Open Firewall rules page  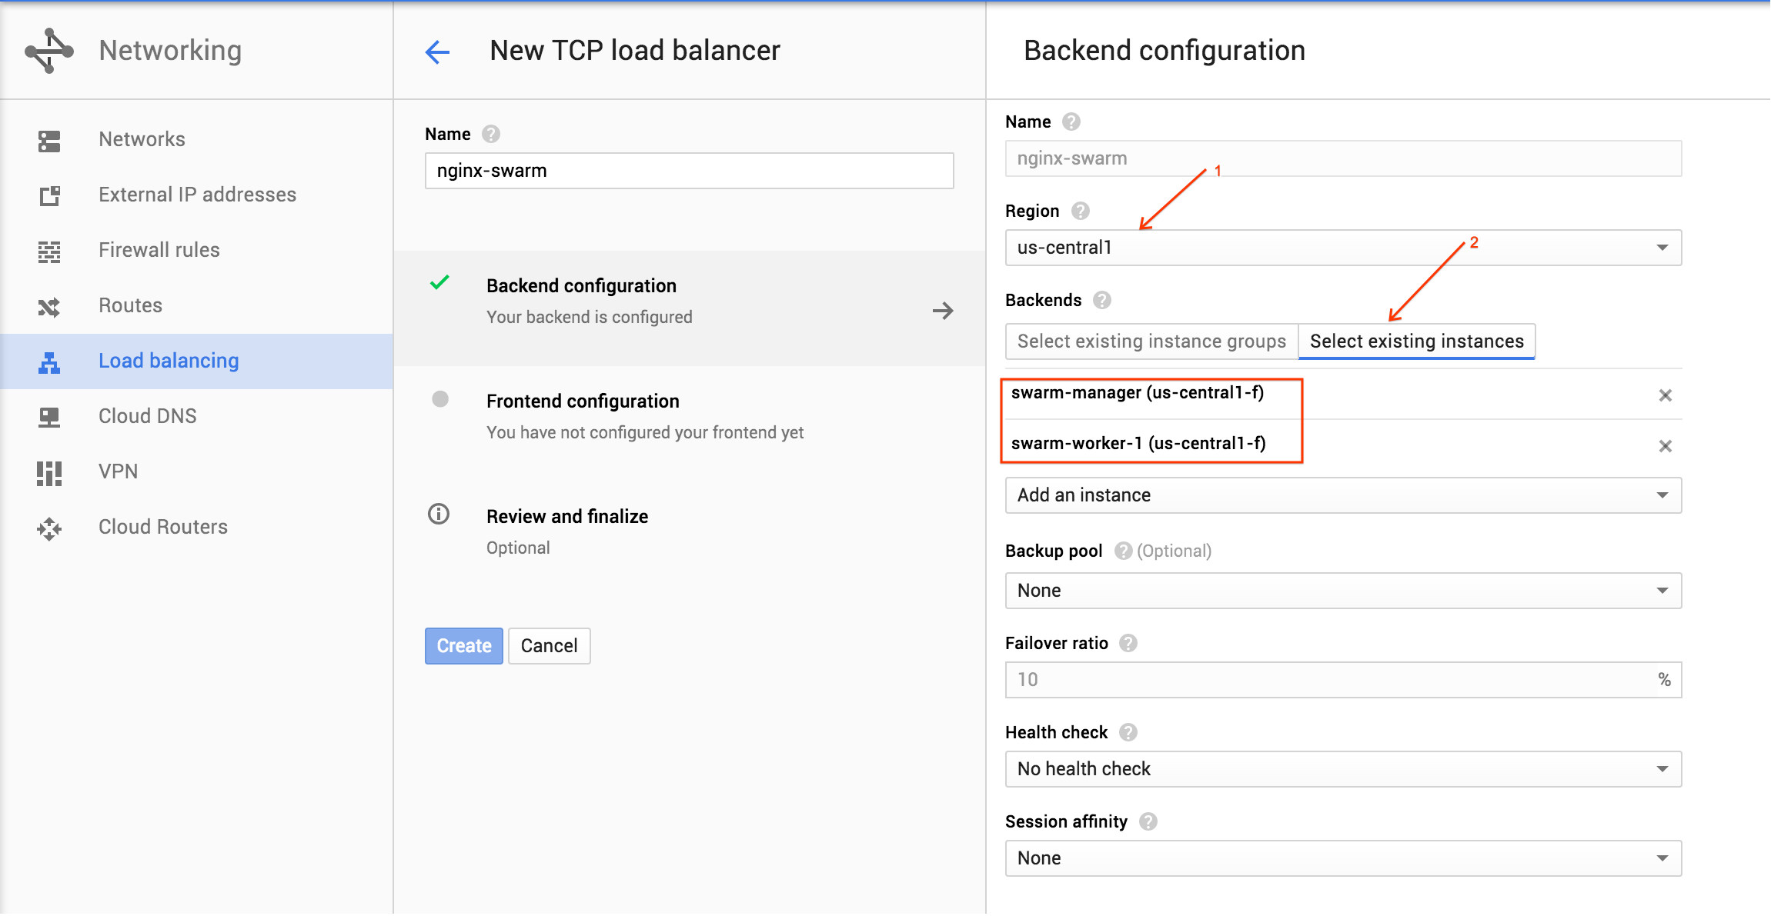click(x=196, y=251)
